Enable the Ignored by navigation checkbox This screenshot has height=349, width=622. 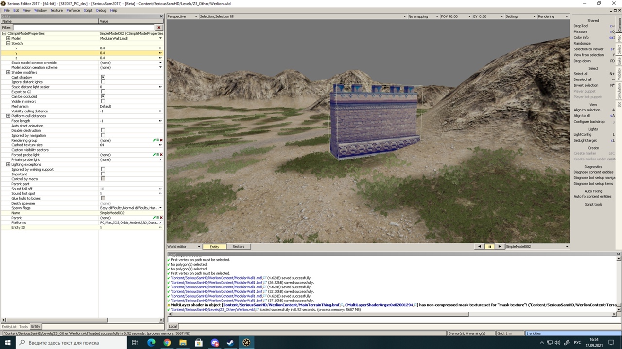click(103, 135)
